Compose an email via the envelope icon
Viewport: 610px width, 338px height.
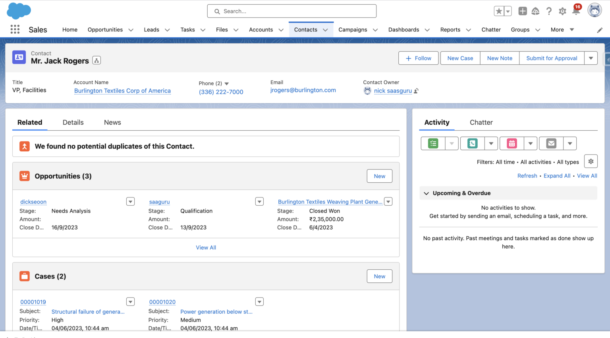coord(550,143)
